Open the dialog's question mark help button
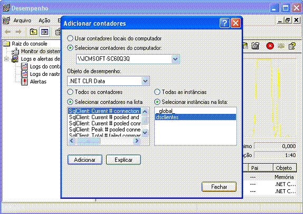Image resolution: width=303 pixels, height=214 pixels. point(224,23)
